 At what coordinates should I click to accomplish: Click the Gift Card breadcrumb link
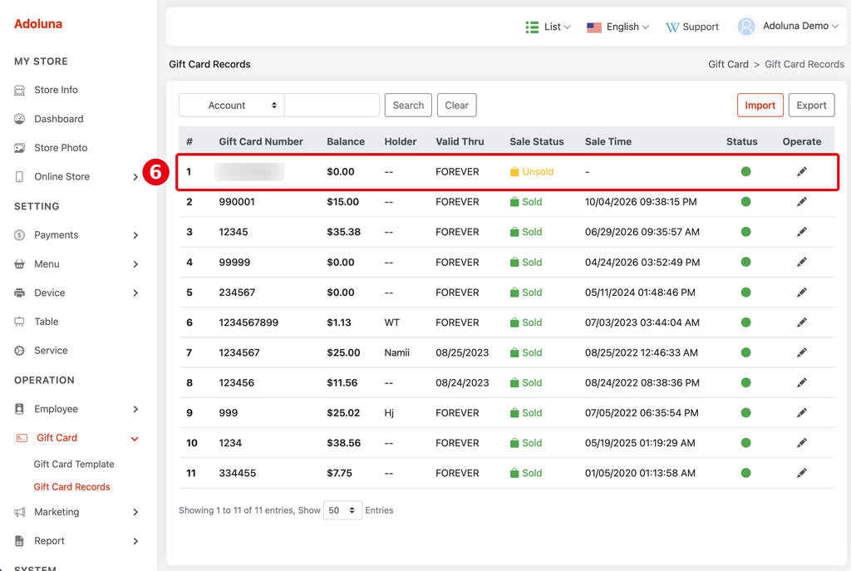[728, 64]
